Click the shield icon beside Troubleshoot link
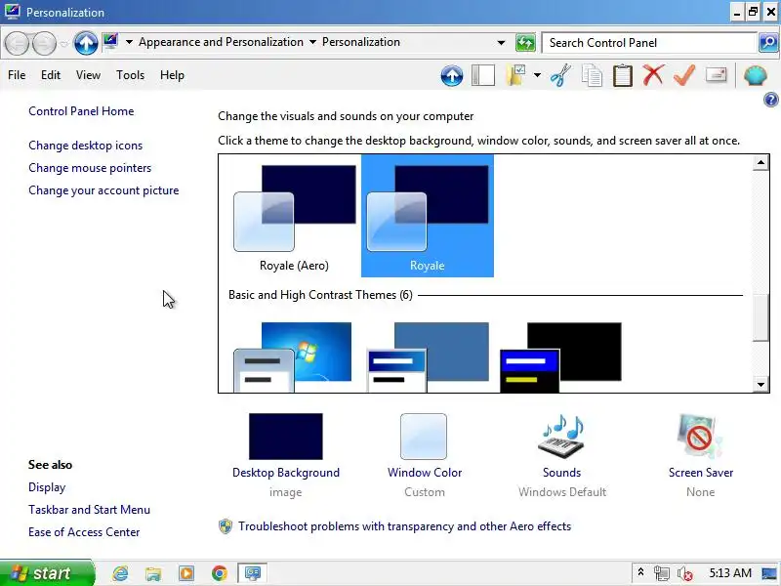The height and width of the screenshot is (586, 781). point(226,526)
